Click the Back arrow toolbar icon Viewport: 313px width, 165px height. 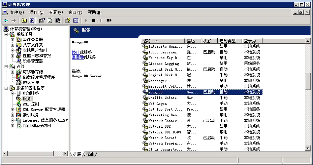tap(6, 20)
